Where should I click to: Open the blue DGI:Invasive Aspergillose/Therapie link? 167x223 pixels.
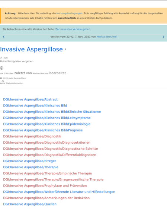tap(31, 167)
